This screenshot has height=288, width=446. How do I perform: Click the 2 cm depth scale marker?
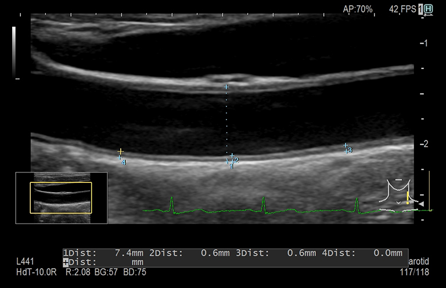(425, 144)
